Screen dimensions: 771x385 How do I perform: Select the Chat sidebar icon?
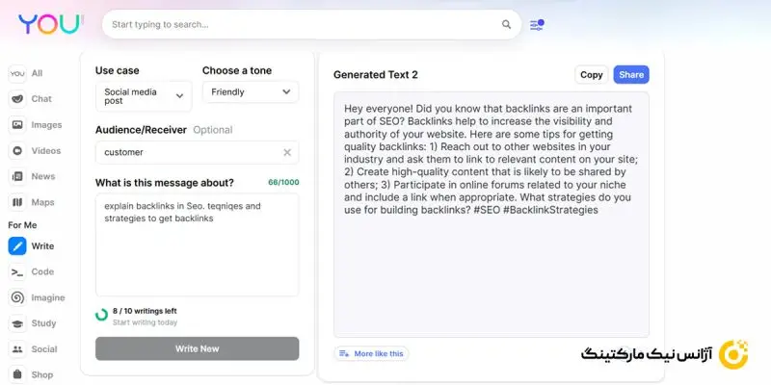pos(17,98)
